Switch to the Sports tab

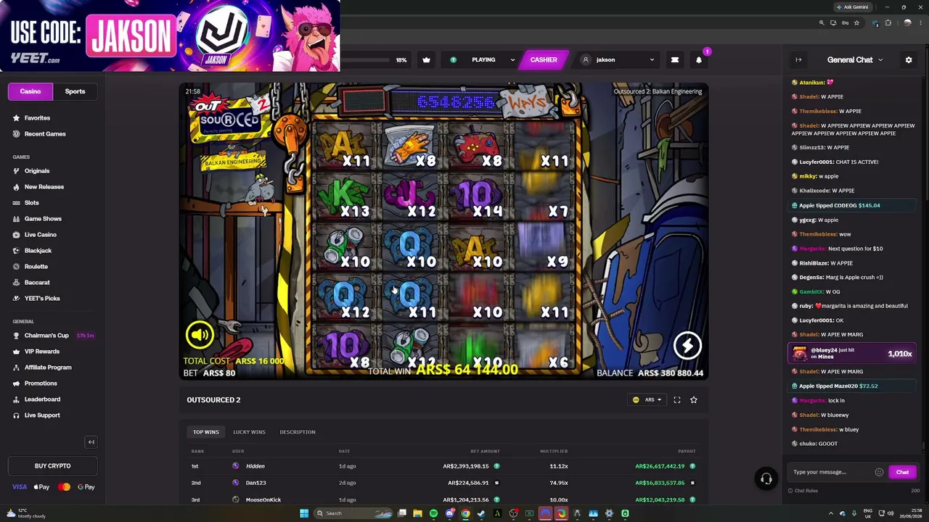[x=75, y=91]
